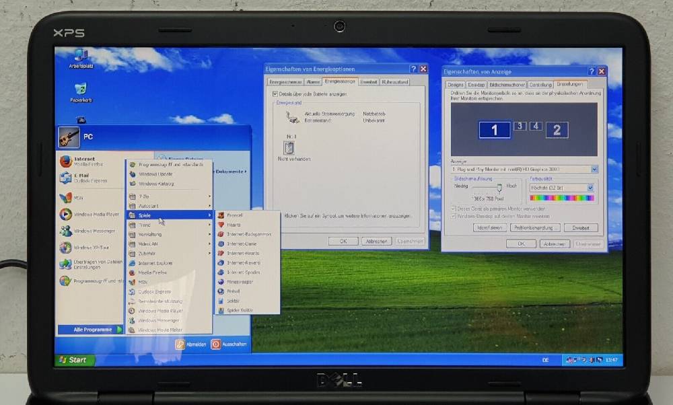Expand the Autostart program folder

(x=170, y=206)
